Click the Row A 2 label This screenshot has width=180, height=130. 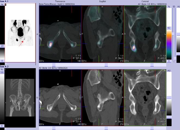[4, 67]
